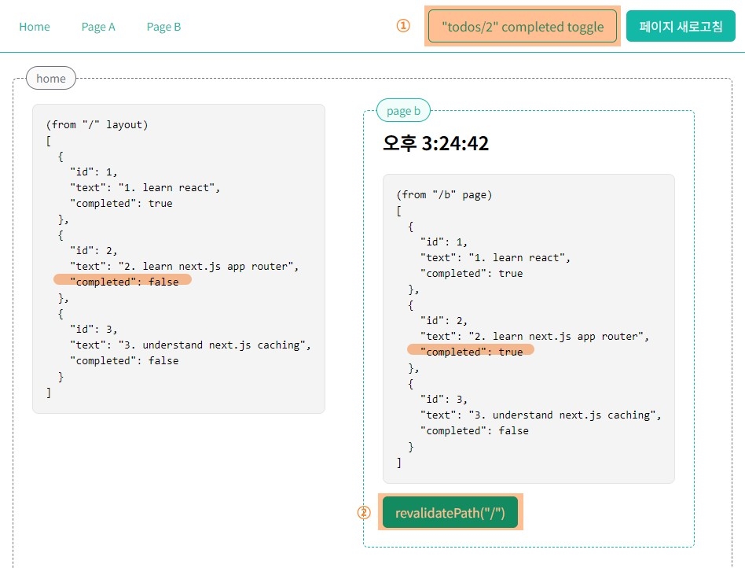The height and width of the screenshot is (568, 745).
Task: Click the (from "/b" page) header text
Action: tap(444, 194)
